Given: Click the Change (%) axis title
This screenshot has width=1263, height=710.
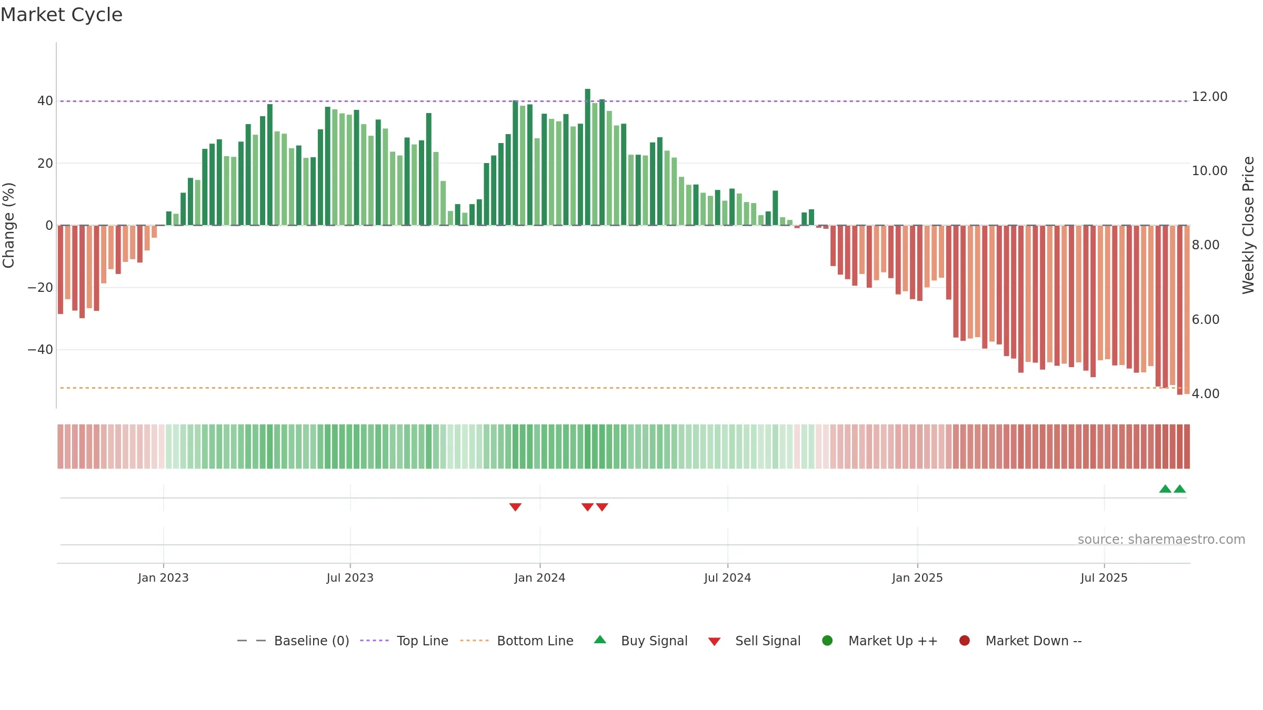Looking at the screenshot, I should [8, 225].
